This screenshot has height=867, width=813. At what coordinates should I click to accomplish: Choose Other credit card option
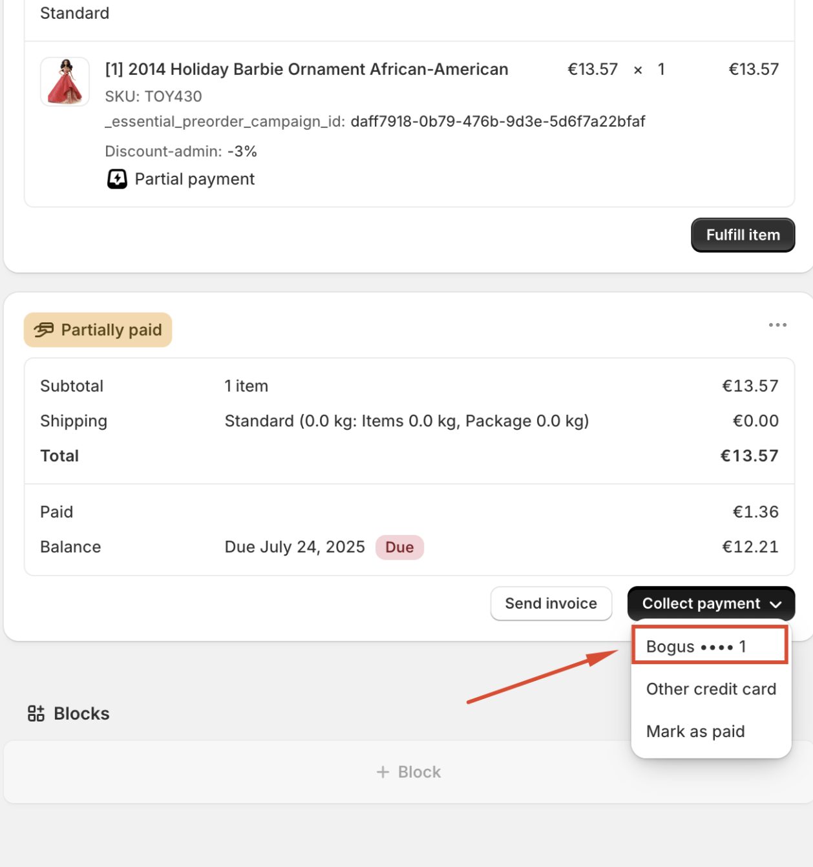711,689
